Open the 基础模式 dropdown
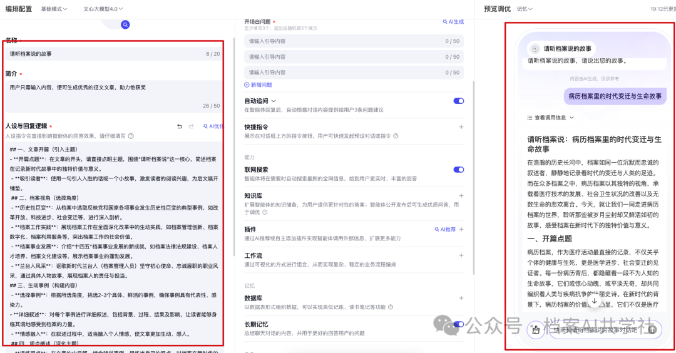The height and width of the screenshot is (353, 676). coord(54,9)
